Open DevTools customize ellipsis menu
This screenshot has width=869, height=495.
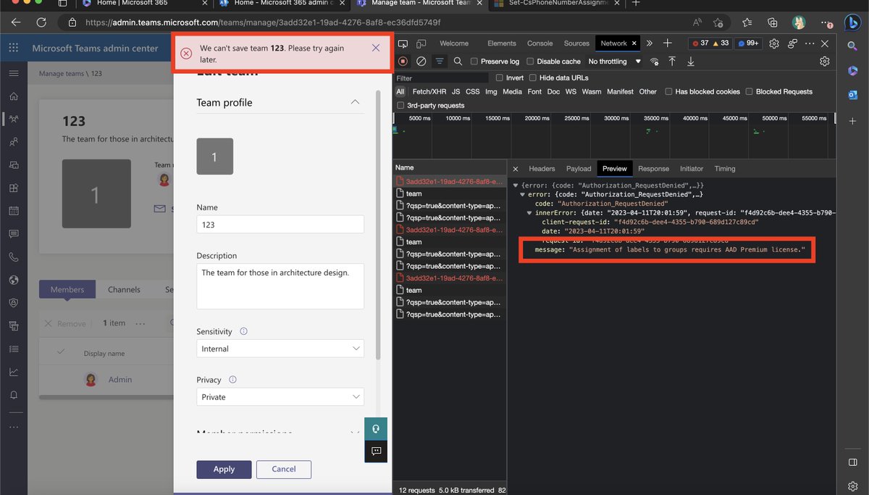click(x=810, y=43)
